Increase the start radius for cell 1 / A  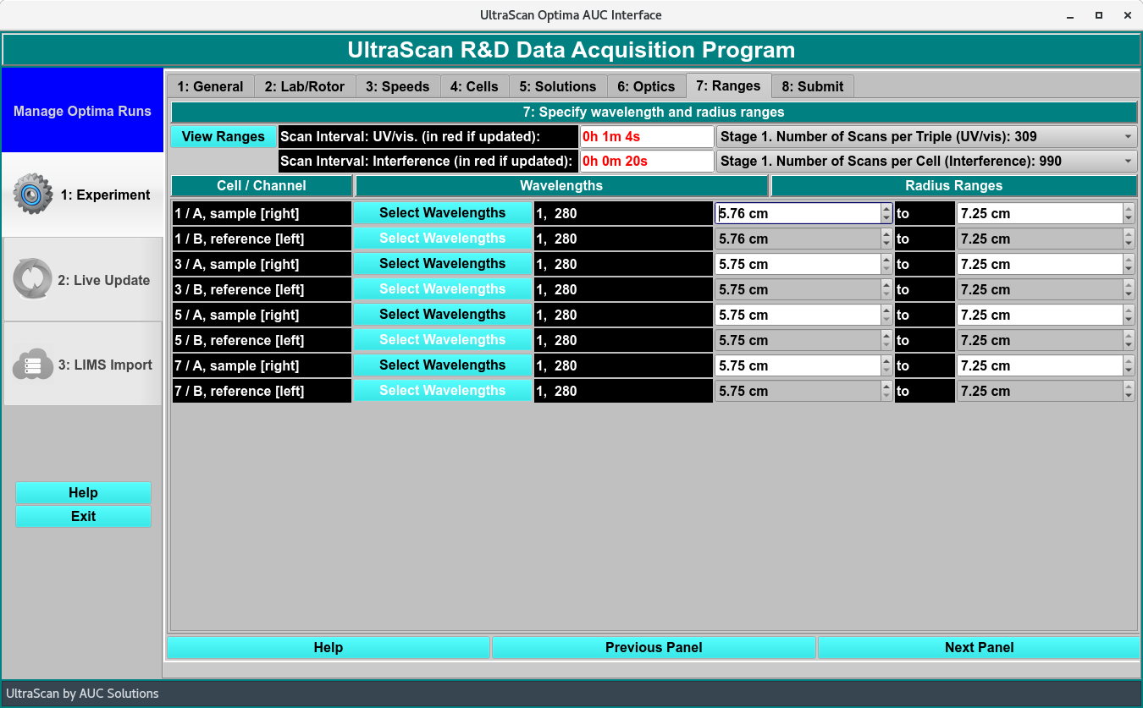[886, 209]
